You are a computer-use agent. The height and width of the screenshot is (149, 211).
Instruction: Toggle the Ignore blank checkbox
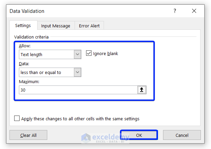coord(89,53)
